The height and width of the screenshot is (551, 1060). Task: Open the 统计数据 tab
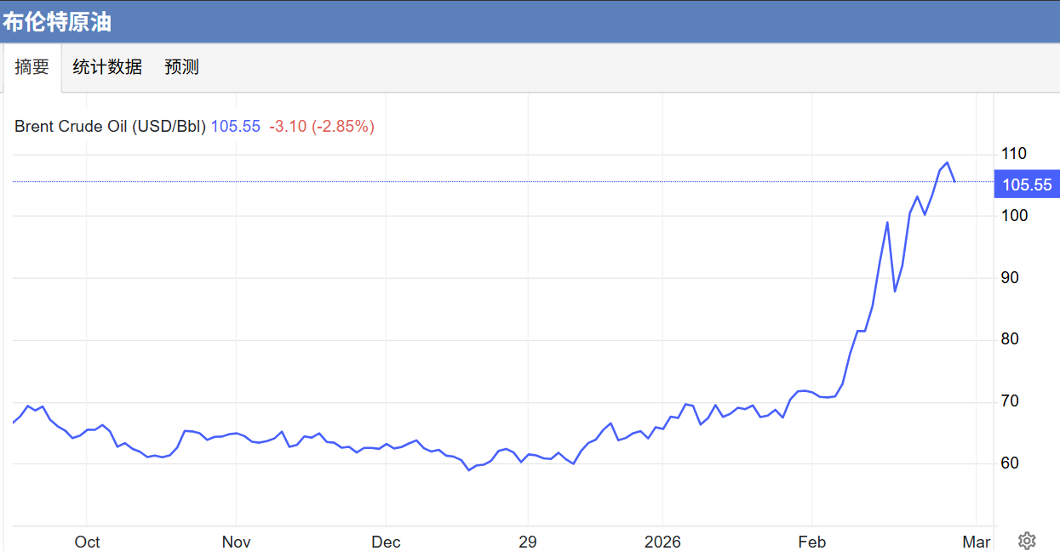coord(107,67)
